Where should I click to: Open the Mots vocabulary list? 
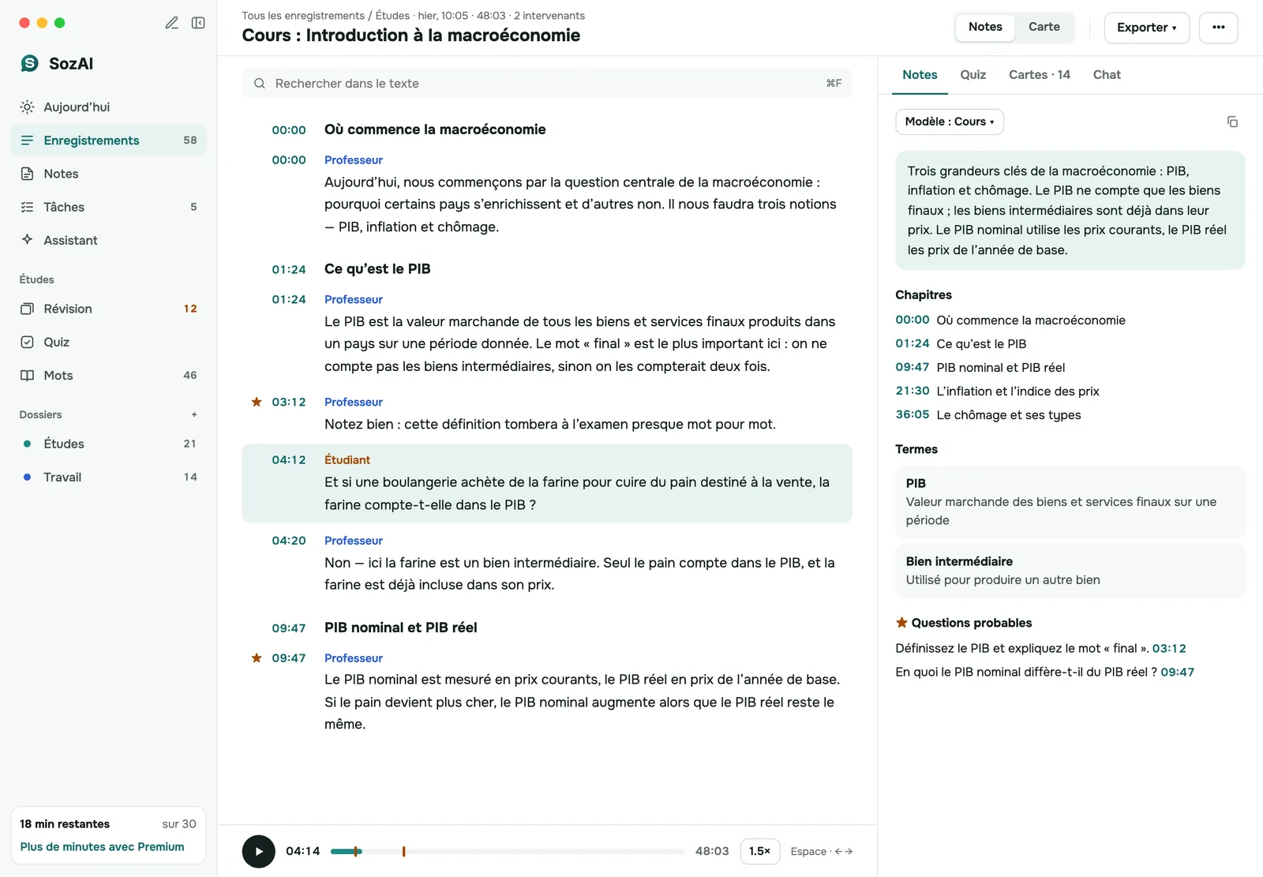click(x=108, y=375)
